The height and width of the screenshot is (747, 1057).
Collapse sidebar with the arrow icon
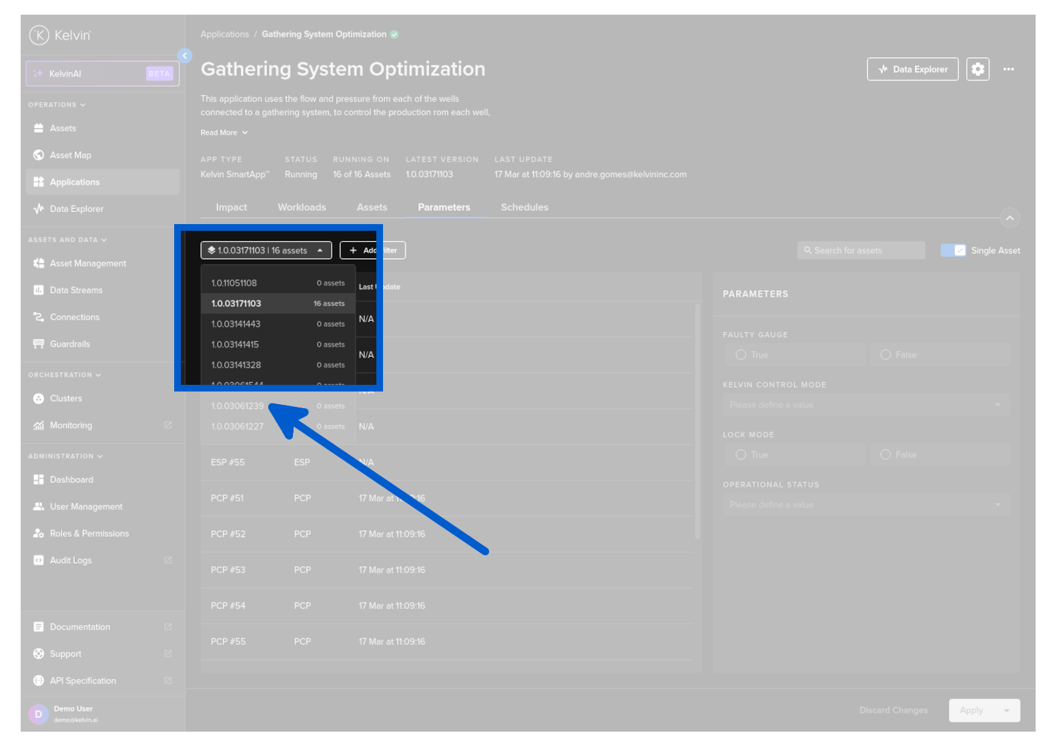pyautogui.click(x=185, y=56)
